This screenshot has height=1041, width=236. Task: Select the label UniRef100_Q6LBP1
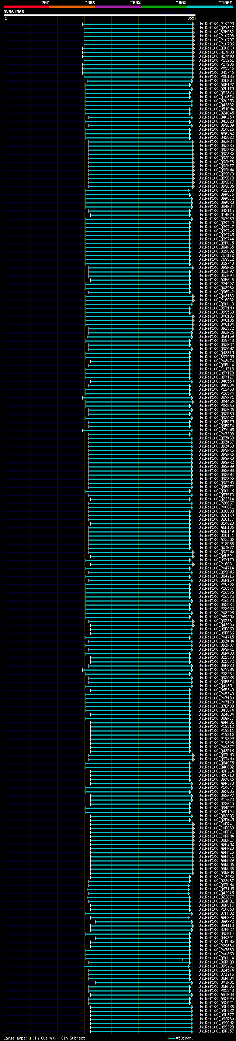pyautogui.click(x=216, y=556)
